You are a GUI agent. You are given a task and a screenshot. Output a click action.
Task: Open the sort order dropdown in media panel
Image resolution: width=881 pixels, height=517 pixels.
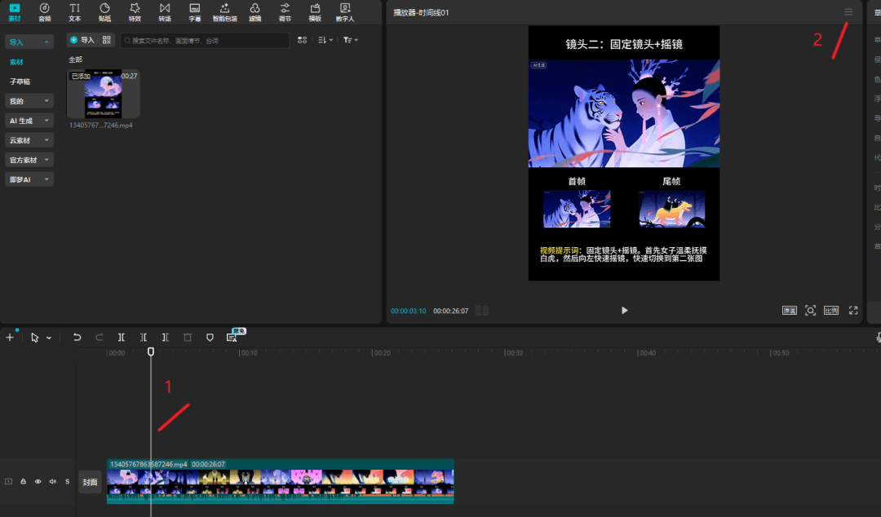(324, 40)
